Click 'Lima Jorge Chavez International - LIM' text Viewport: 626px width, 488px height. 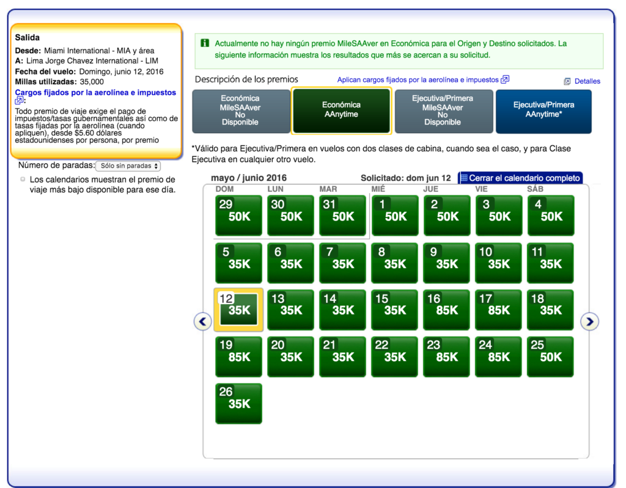92,61
